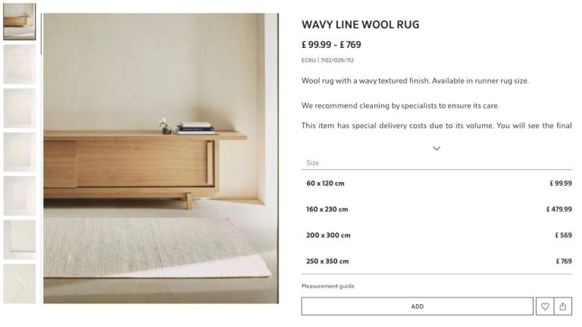This screenshot has width=582, height=327.
Task: Choose the 160 x 230 cm size option
Action: tap(438, 209)
